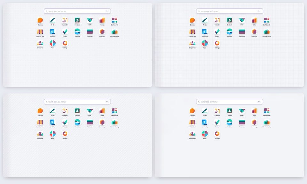This screenshot has height=184, width=307.
Task: Launch Manufacturing in the bottom-left panel
Action: click(x=114, y=122)
